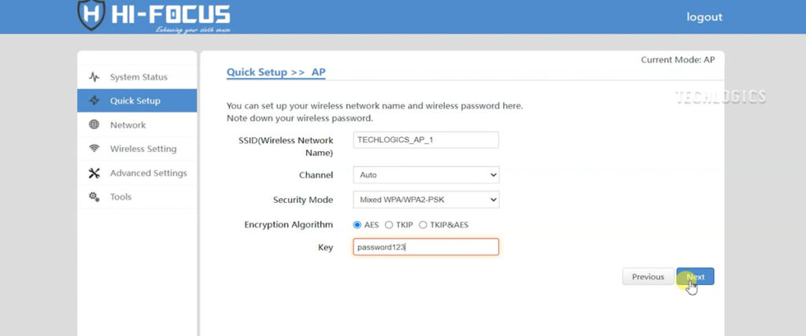This screenshot has width=806, height=336.
Task: Click the Wireless Setting wifi icon
Action: tap(94, 149)
